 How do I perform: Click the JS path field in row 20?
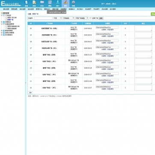pyautogui.click(x=107, y=27)
